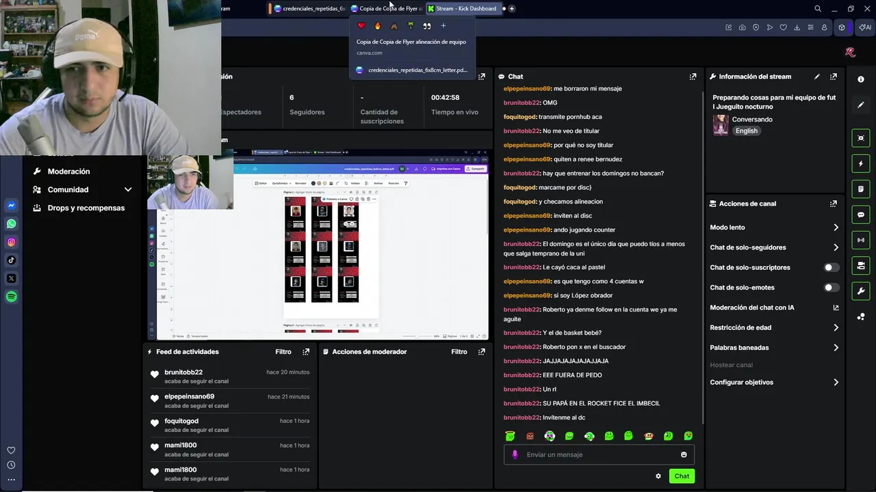The image size is (876, 492).
Task: Open the TikTok sidebar icon
Action: tap(12, 260)
